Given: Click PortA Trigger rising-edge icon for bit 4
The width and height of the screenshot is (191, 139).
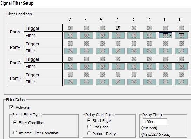Looking at the screenshot, I should pos(118,28).
